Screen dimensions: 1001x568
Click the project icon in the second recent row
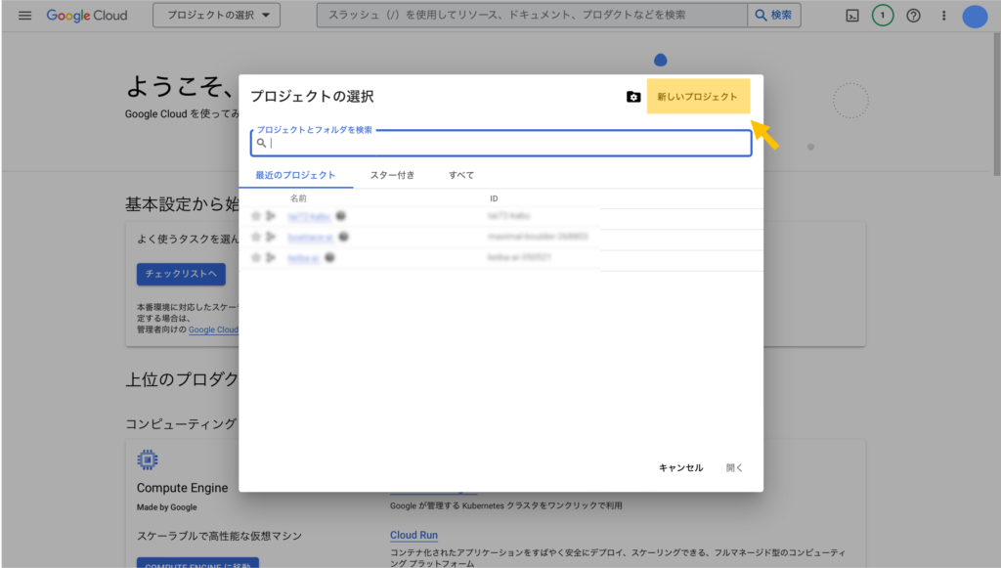tap(271, 237)
